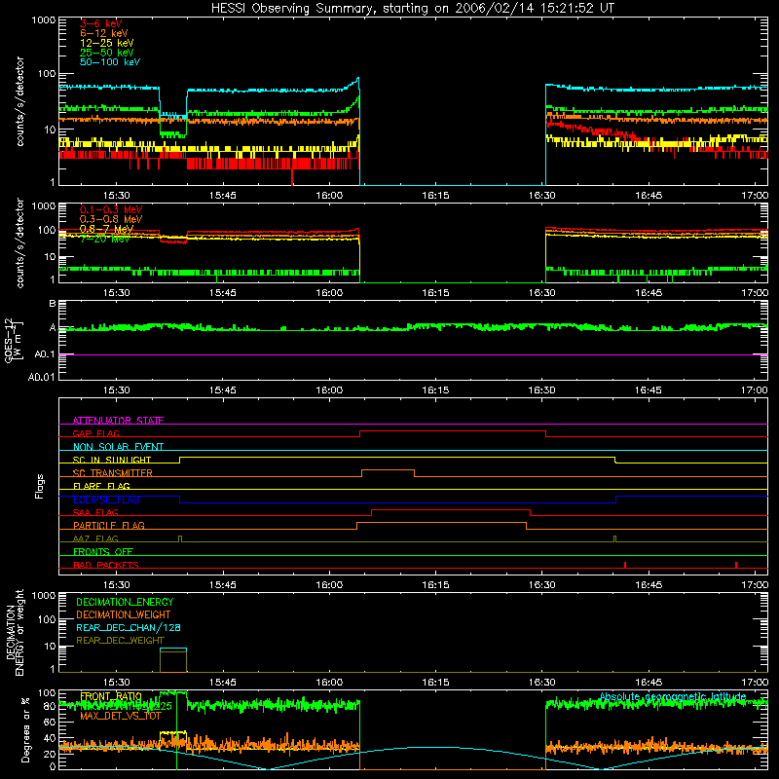Select the red 3-6 keV legend label
This screenshot has height=779, width=779.
[101, 23]
